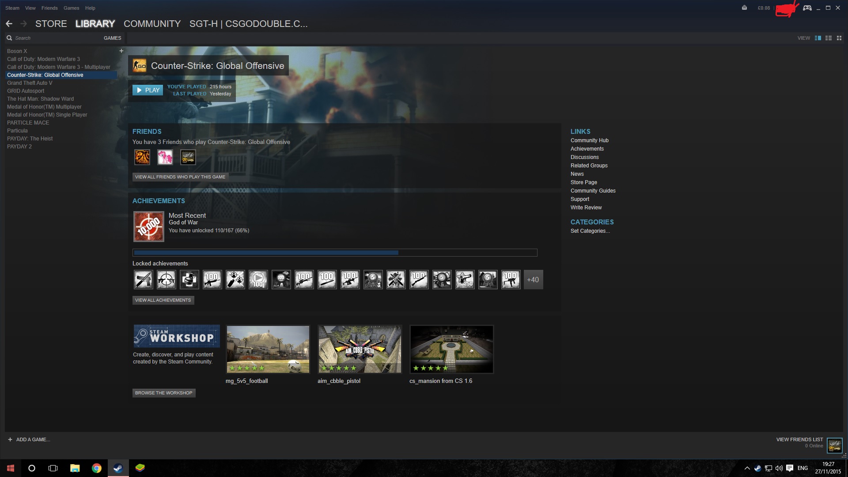848x477 pixels.
Task: Open File Explorer from the taskbar
Action: (x=75, y=468)
